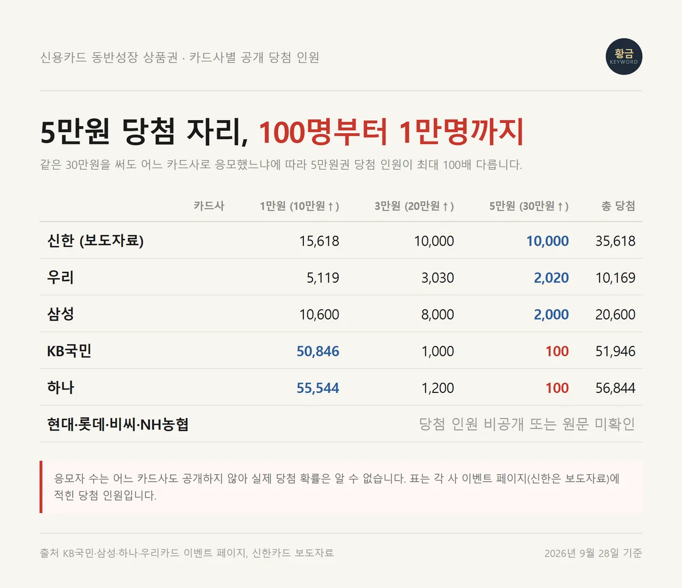Click the 삼성 value 10,600

(319, 314)
